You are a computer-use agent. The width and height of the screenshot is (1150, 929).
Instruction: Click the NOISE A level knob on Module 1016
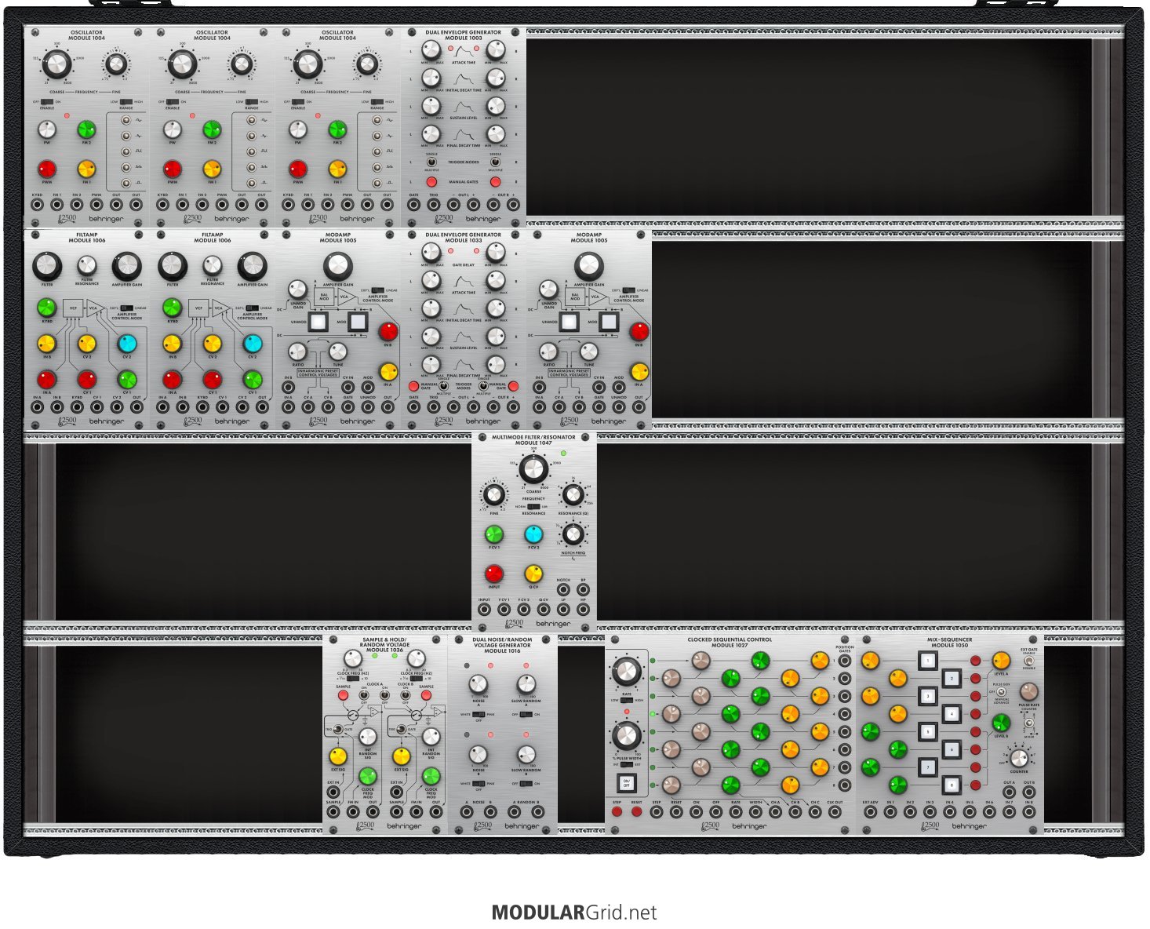tap(479, 685)
